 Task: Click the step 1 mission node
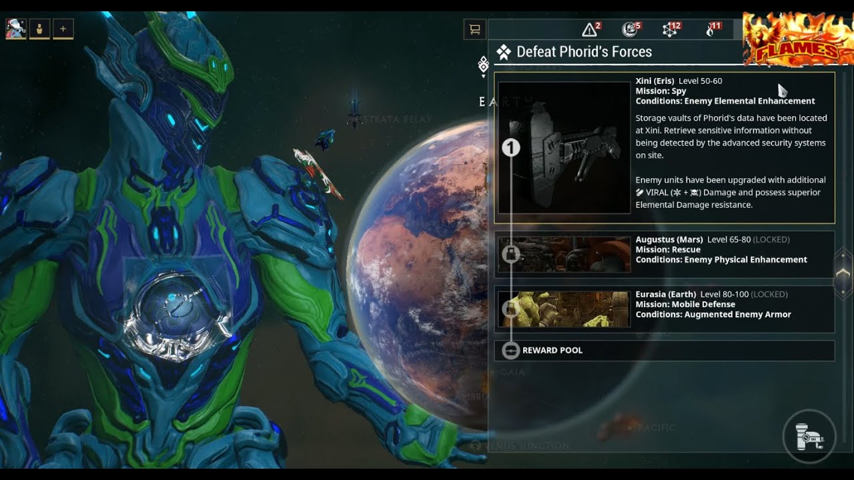[x=511, y=147]
